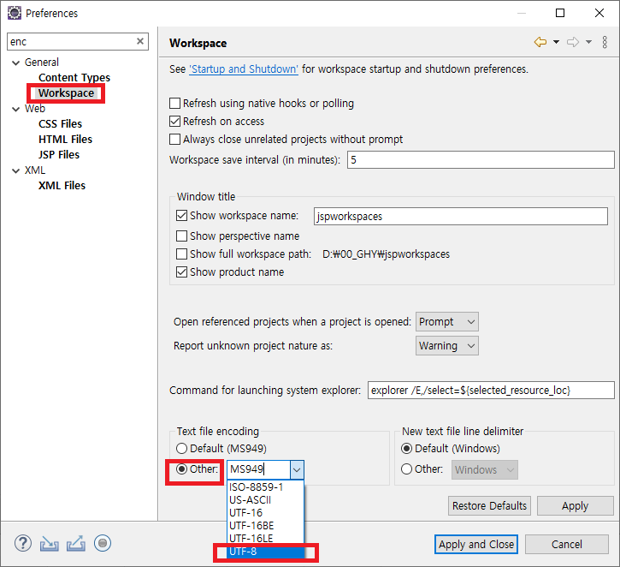Image resolution: width=620 pixels, height=567 pixels.
Task: Click the workspace name field jspworkspaces
Action: pyautogui.click(x=461, y=216)
